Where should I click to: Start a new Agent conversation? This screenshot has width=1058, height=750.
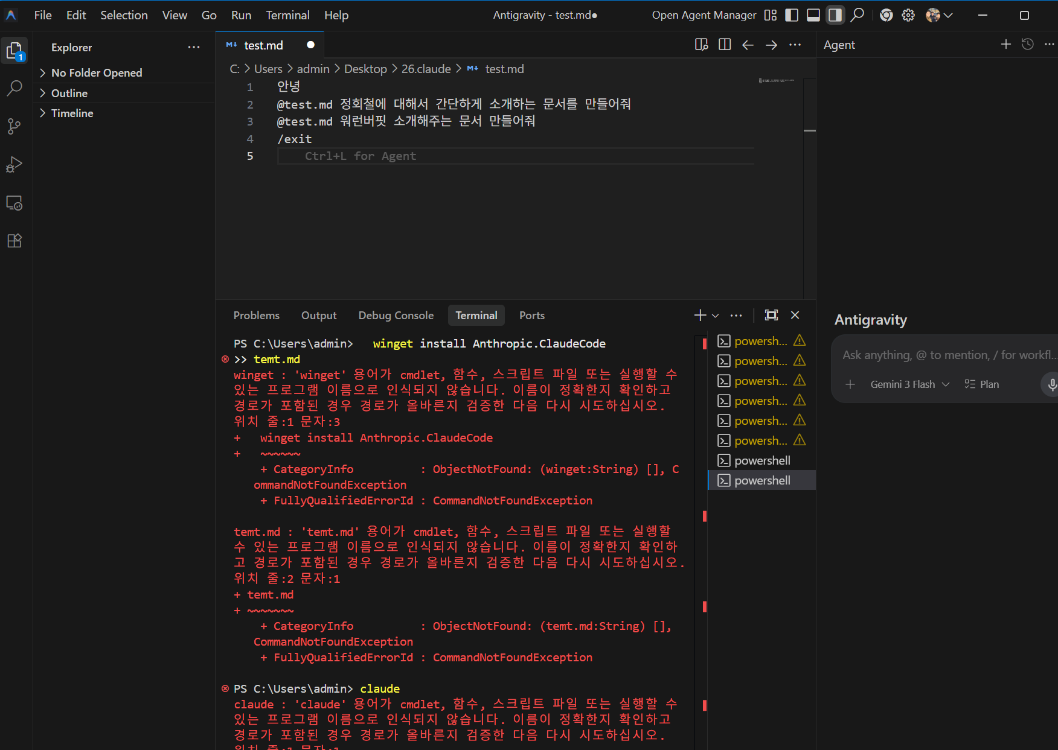[x=1005, y=44]
